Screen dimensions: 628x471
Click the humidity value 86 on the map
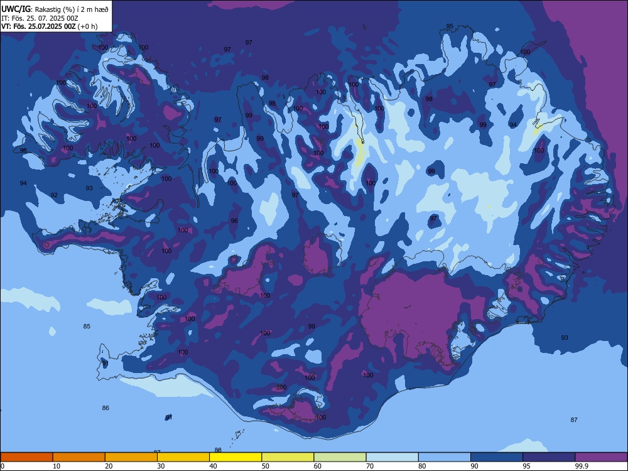[106, 408]
